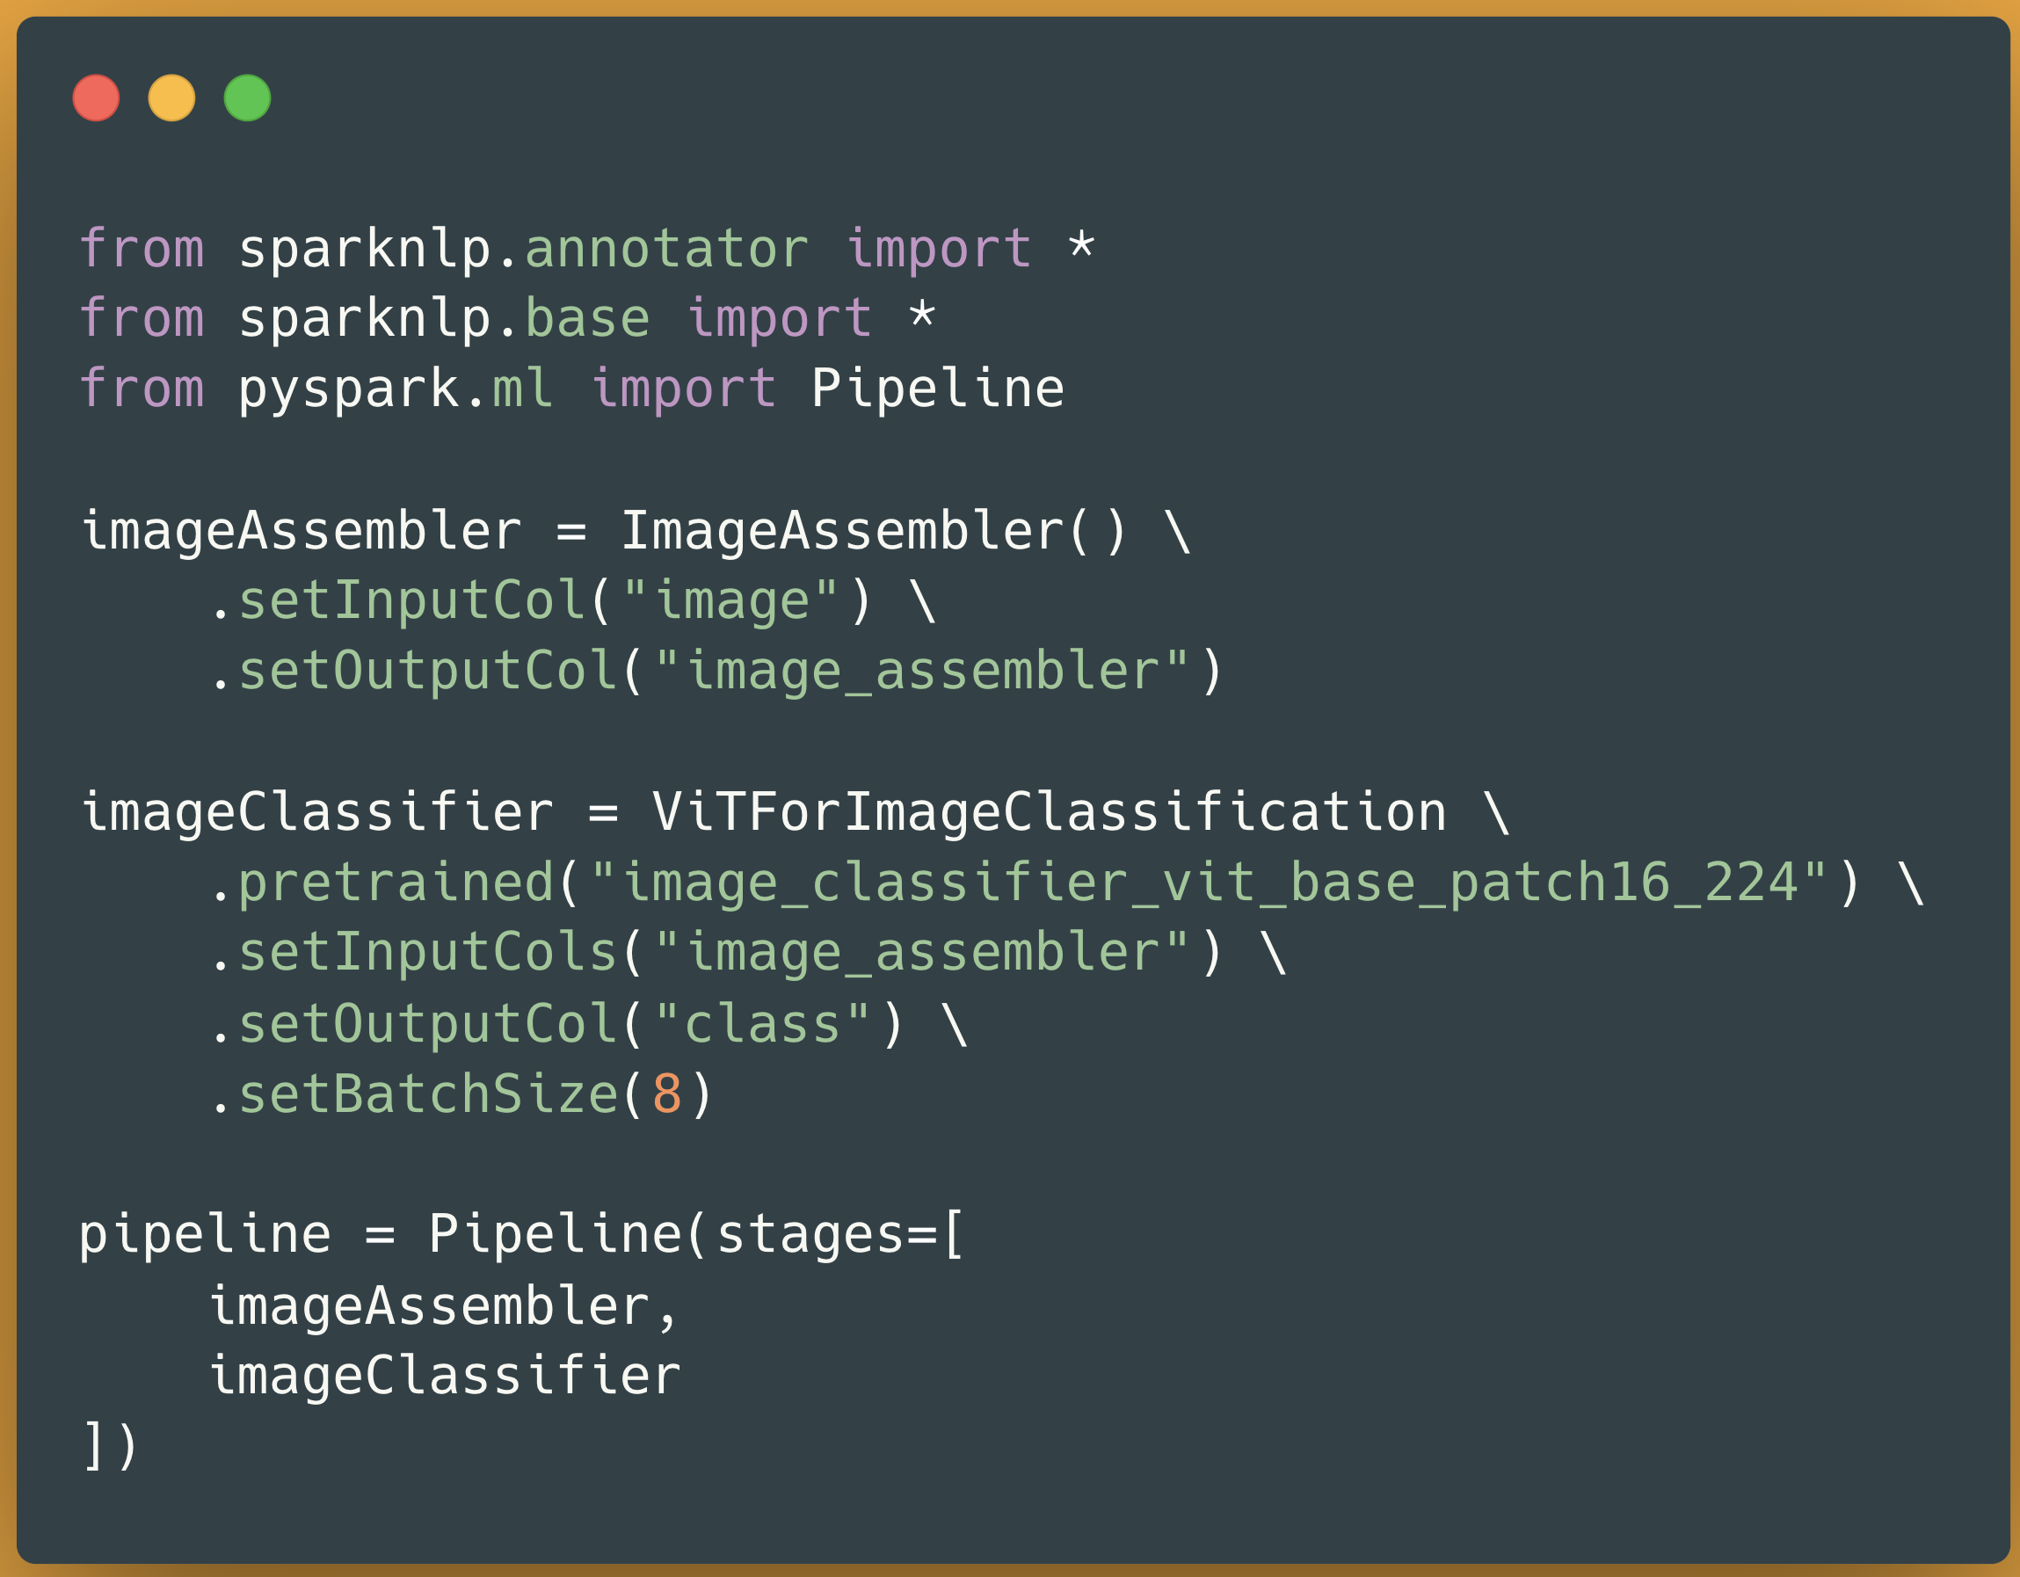
Task: Click the setInputCol method name
Action: pyautogui.click(x=412, y=601)
